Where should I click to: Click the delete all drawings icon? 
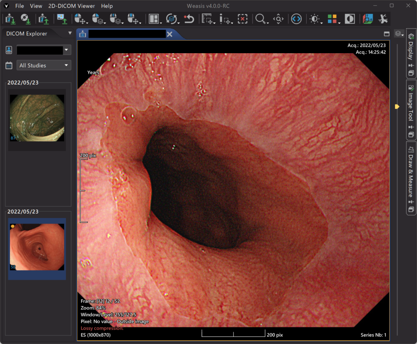[x=242, y=19]
